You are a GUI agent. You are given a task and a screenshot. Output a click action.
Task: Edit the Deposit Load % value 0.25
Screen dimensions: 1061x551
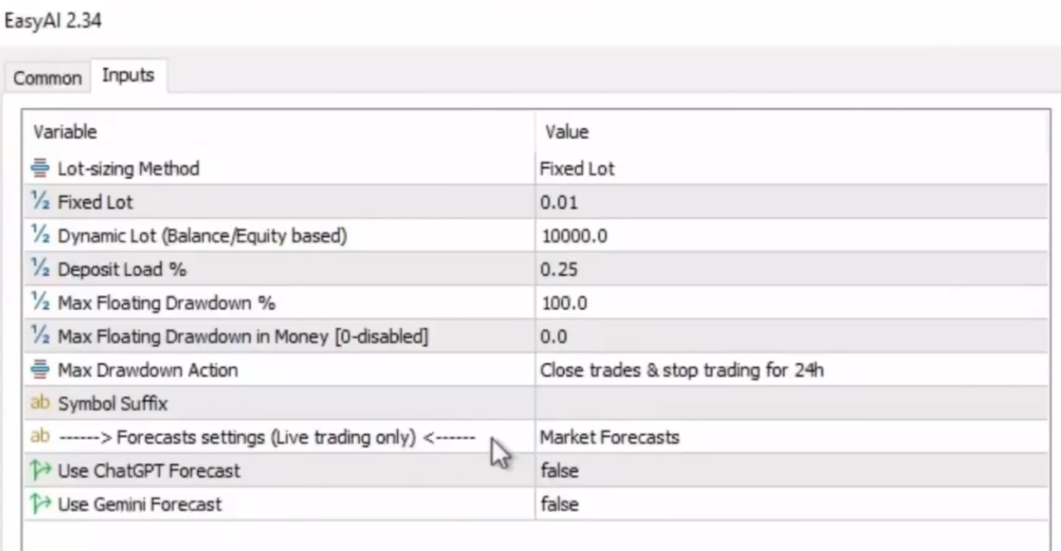(x=560, y=269)
